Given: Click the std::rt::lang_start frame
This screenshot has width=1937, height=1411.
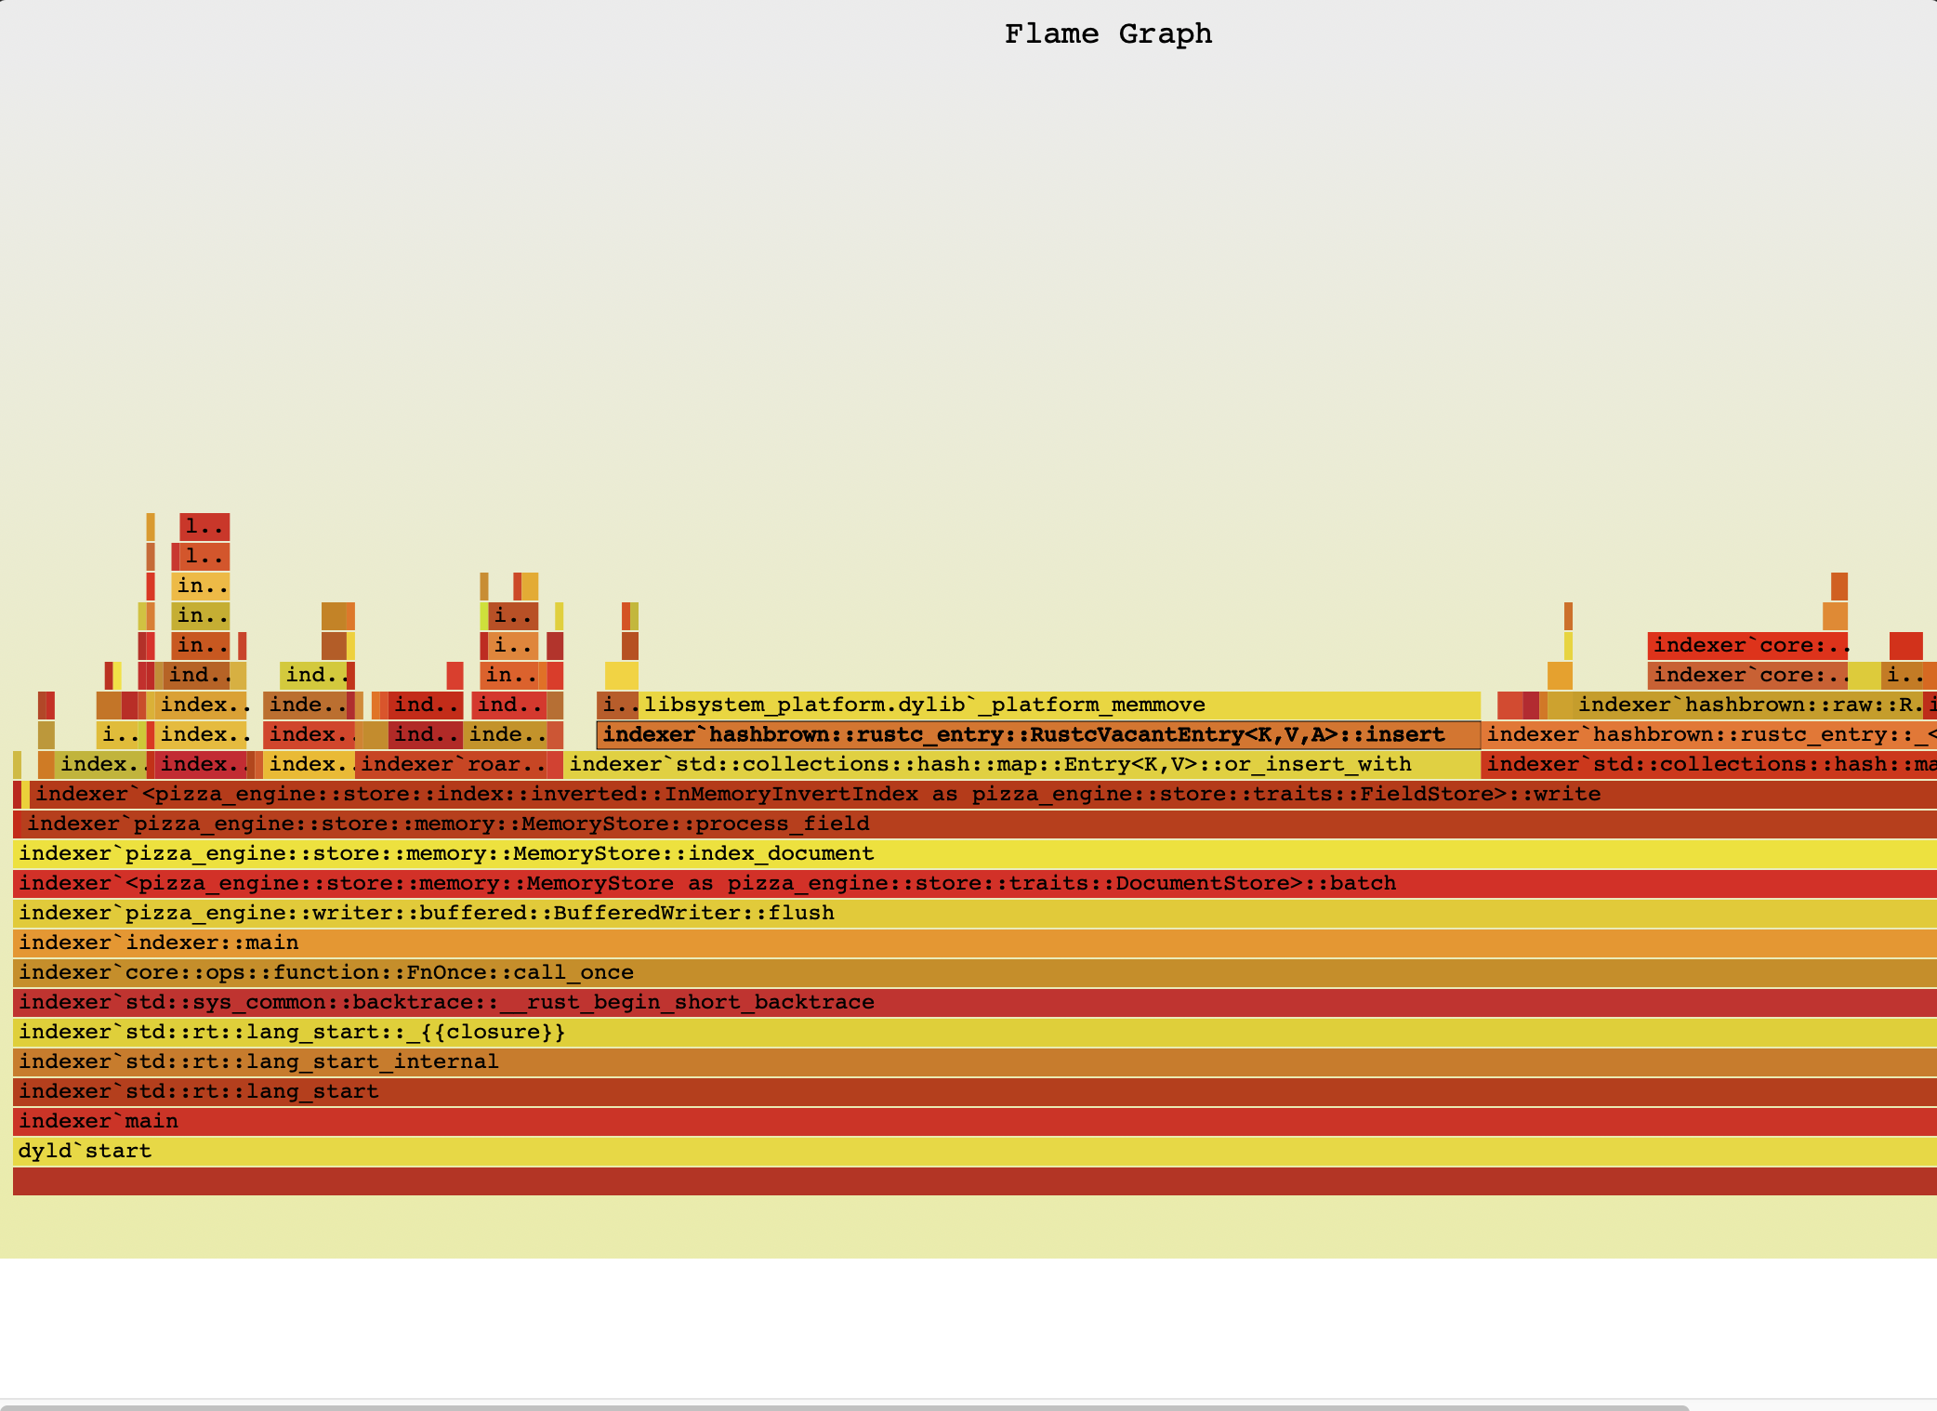Looking at the screenshot, I should (975, 1091).
